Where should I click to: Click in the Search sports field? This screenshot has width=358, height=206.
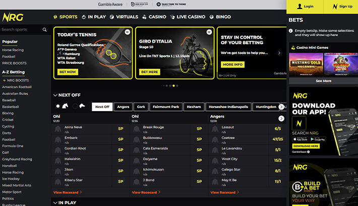[x=21, y=30]
